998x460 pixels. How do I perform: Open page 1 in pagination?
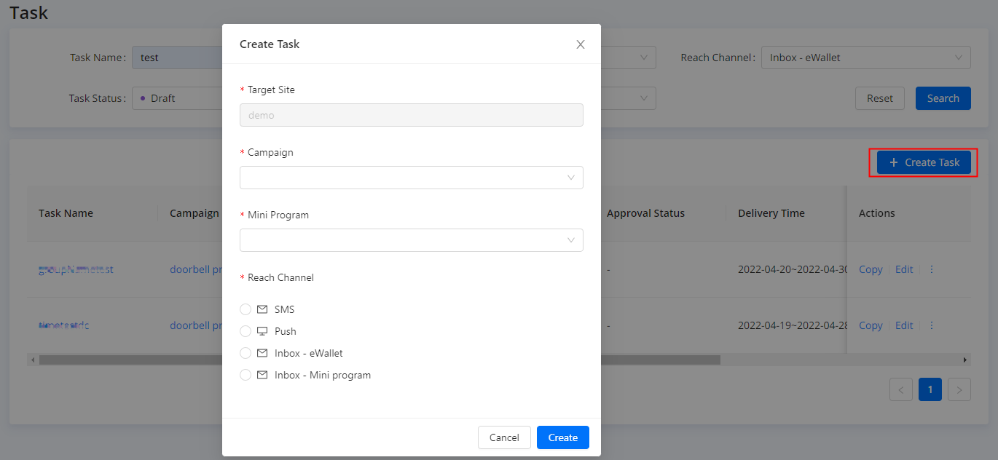(x=930, y=389)
